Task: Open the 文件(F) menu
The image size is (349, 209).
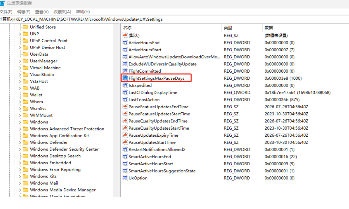Action: point(6,12)
